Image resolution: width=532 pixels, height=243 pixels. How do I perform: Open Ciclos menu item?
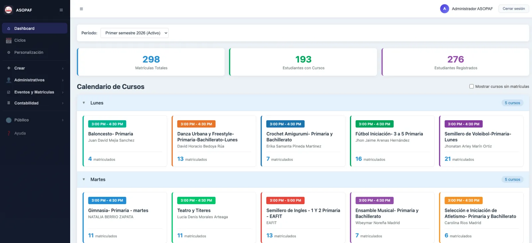[x=35, y=40]
